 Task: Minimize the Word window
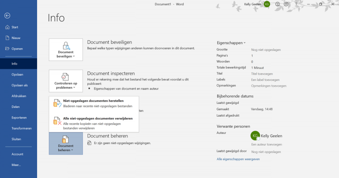coord(309,4)
